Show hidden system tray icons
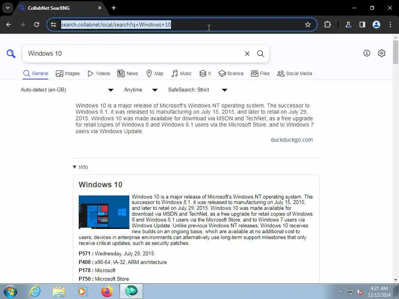The height and width of the screenshot is (299, 399). (341, 292)
